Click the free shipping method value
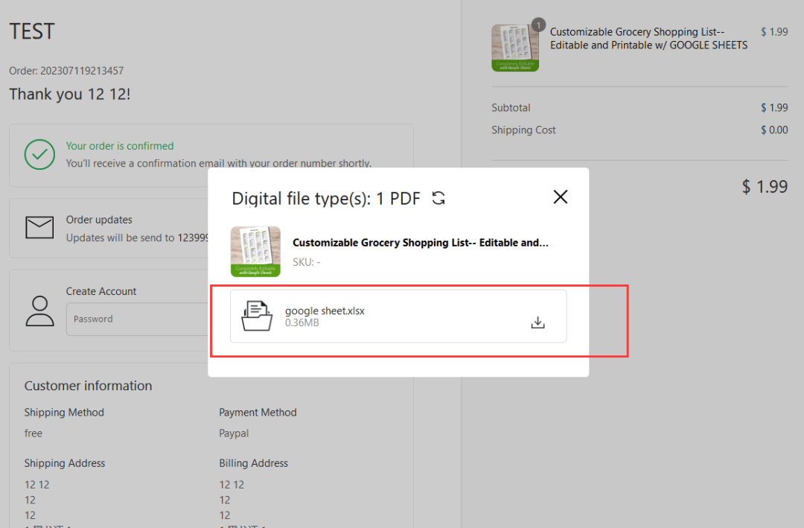The image size is (804, 528). tap(33, 433)
